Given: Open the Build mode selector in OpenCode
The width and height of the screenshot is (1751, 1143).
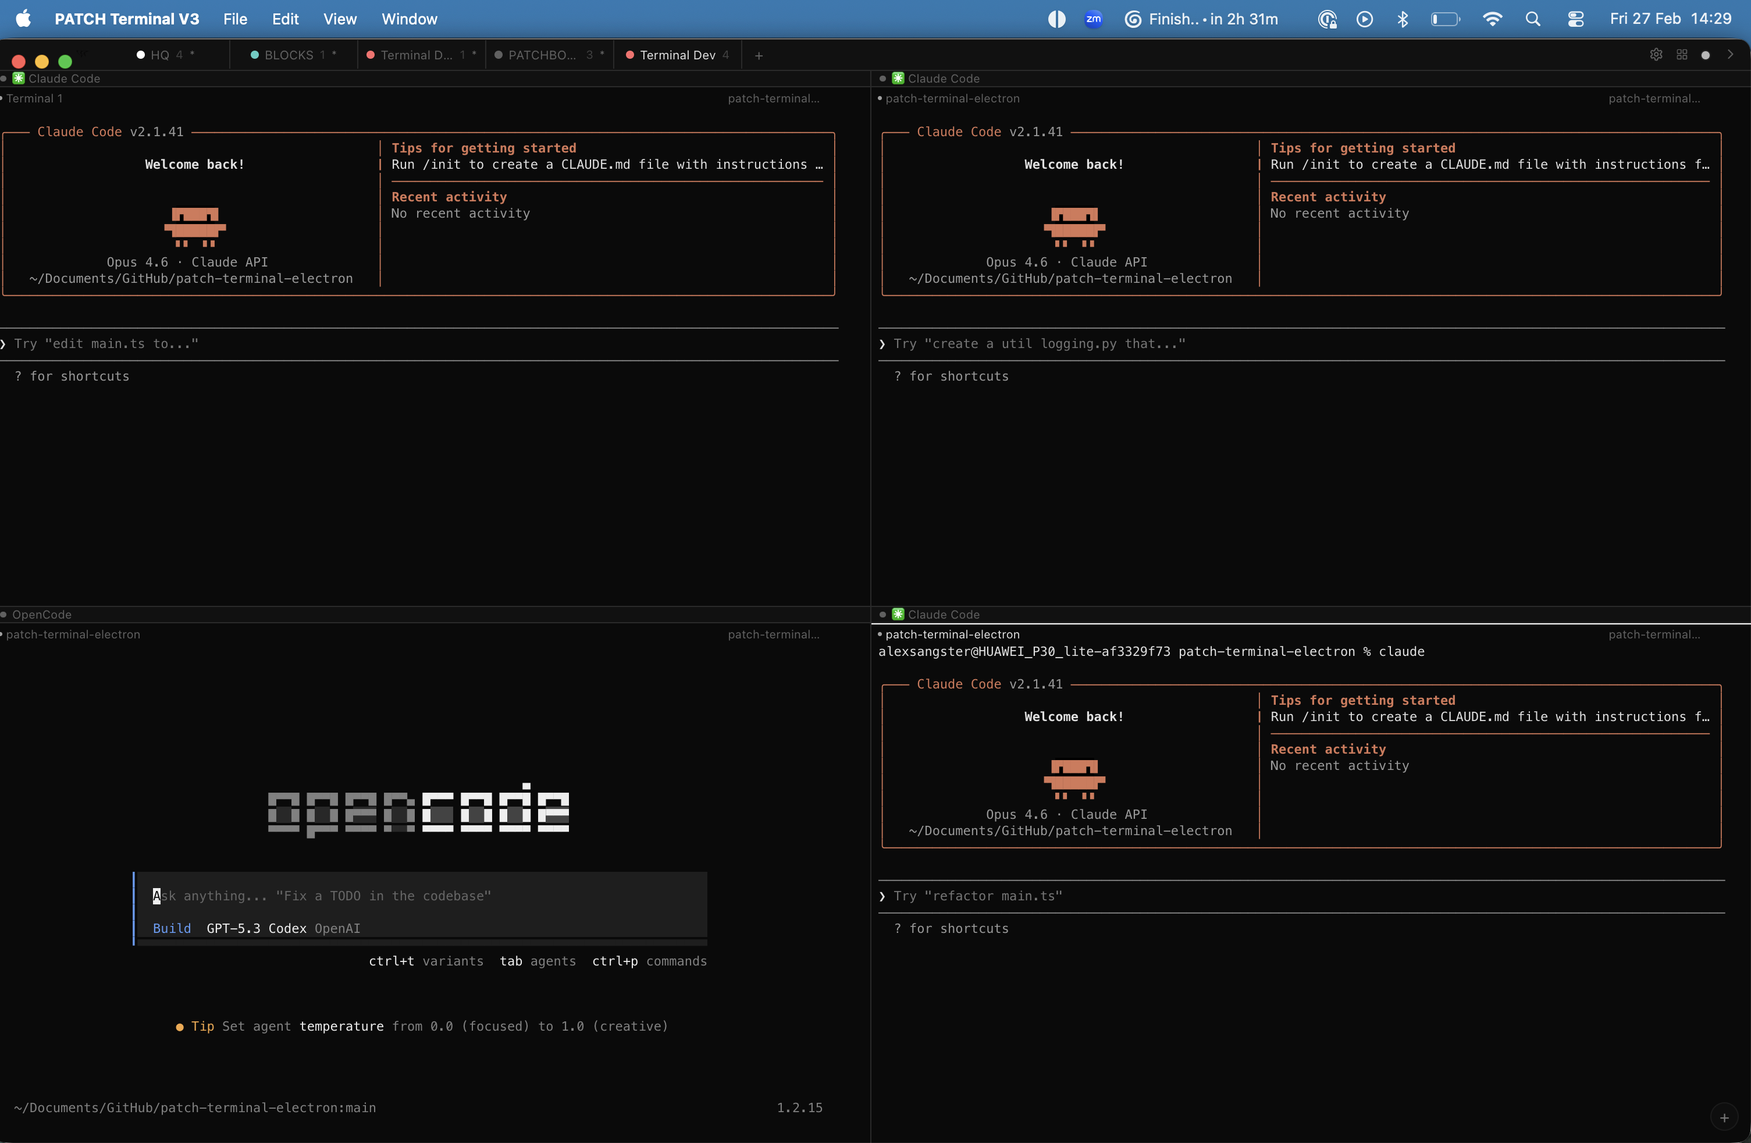Looking at the screenshot, I should (172, 928).
